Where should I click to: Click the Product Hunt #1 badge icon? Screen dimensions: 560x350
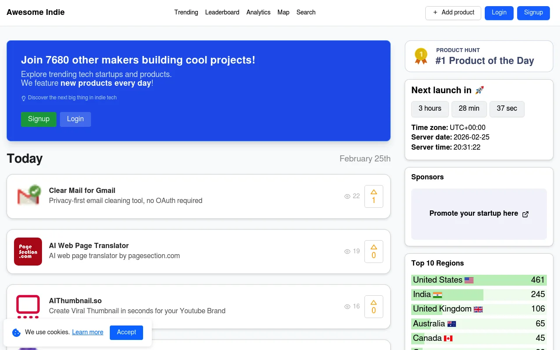(420, 56)
